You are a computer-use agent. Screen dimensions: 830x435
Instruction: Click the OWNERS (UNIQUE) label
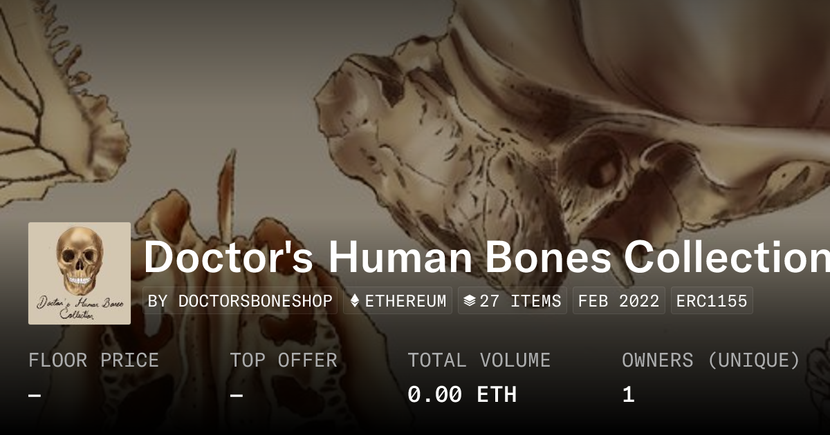click(711, 360)
